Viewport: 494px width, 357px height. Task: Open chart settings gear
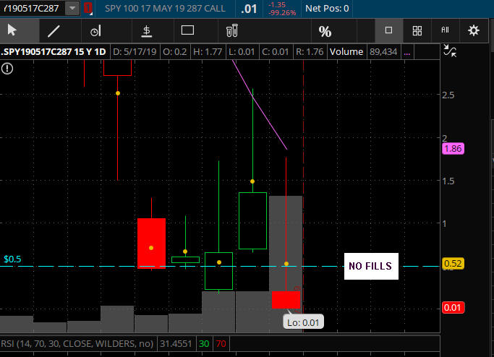(x=474, y=30)
